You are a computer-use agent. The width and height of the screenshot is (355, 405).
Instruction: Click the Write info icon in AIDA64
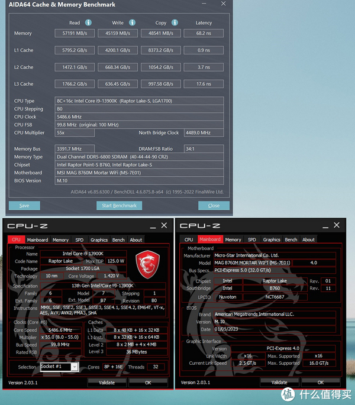point(132,22)
